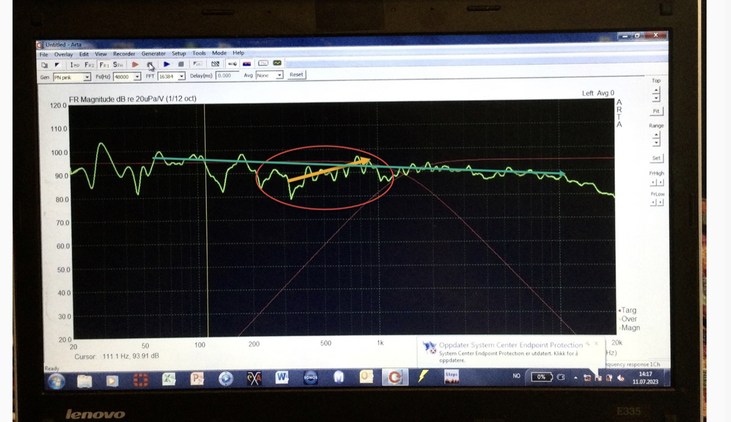Click the Targ legend label
The height and width of the screenshot is (422, 731).
tap(628, 310)
